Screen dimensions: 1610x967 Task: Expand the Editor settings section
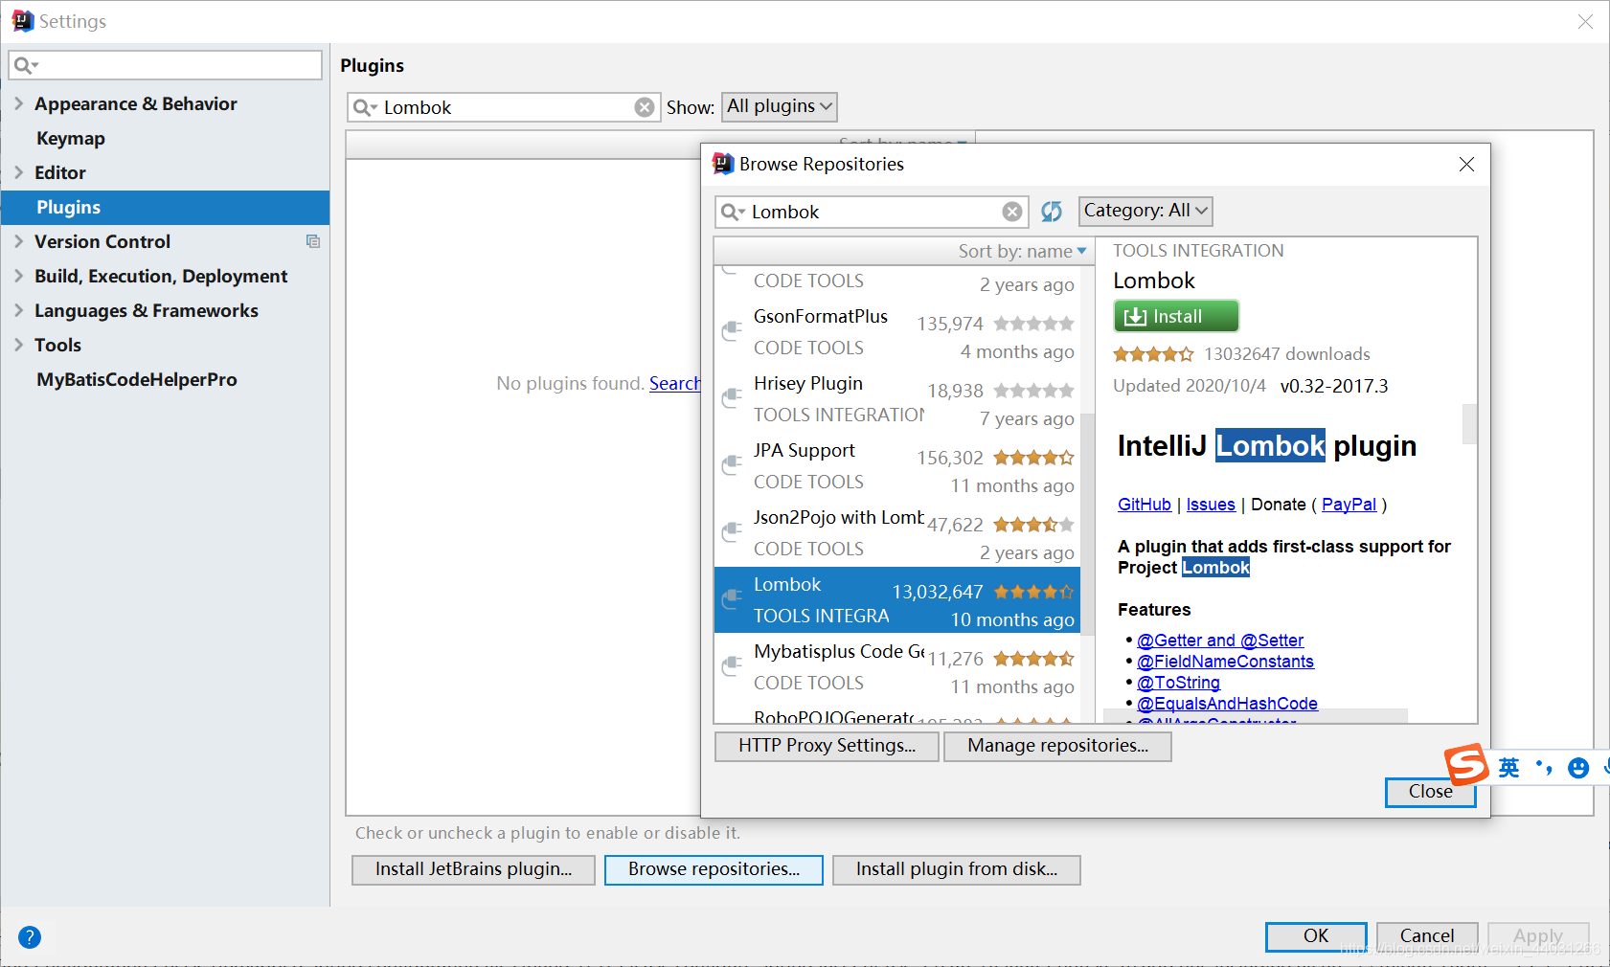click(18, 172)
